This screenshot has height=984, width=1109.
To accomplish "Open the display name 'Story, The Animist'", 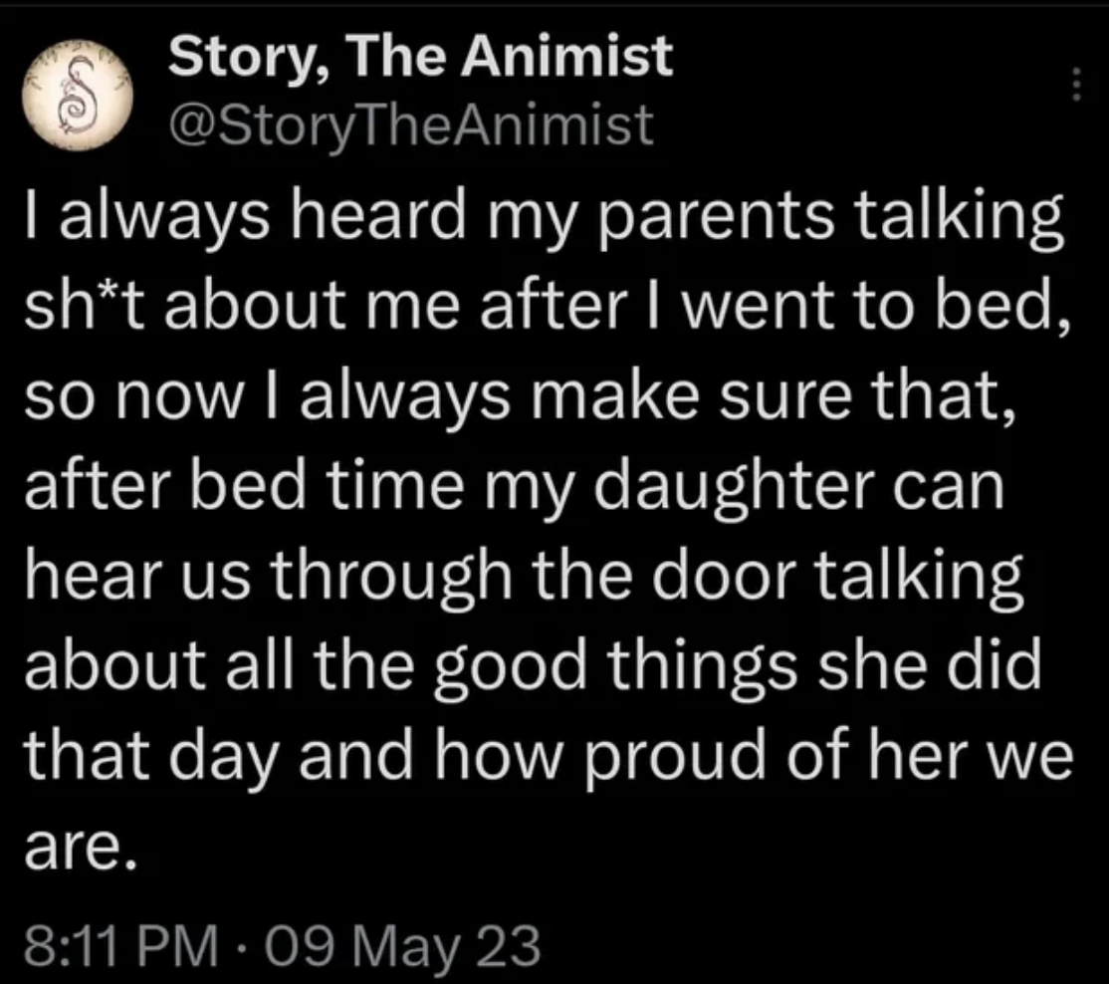I will coord(421,58).
